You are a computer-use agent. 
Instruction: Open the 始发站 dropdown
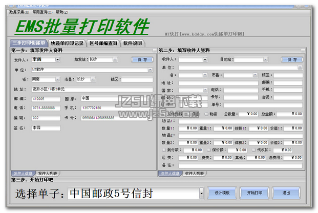[x=115, y=59]
